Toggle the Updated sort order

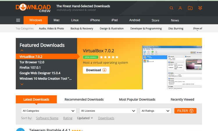point(85,118)
